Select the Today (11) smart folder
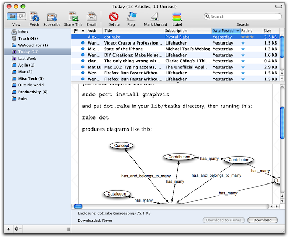289x238 pixels. [38, 52]
